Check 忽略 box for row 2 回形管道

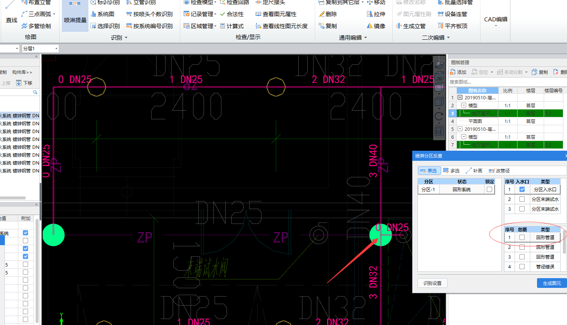522,247
